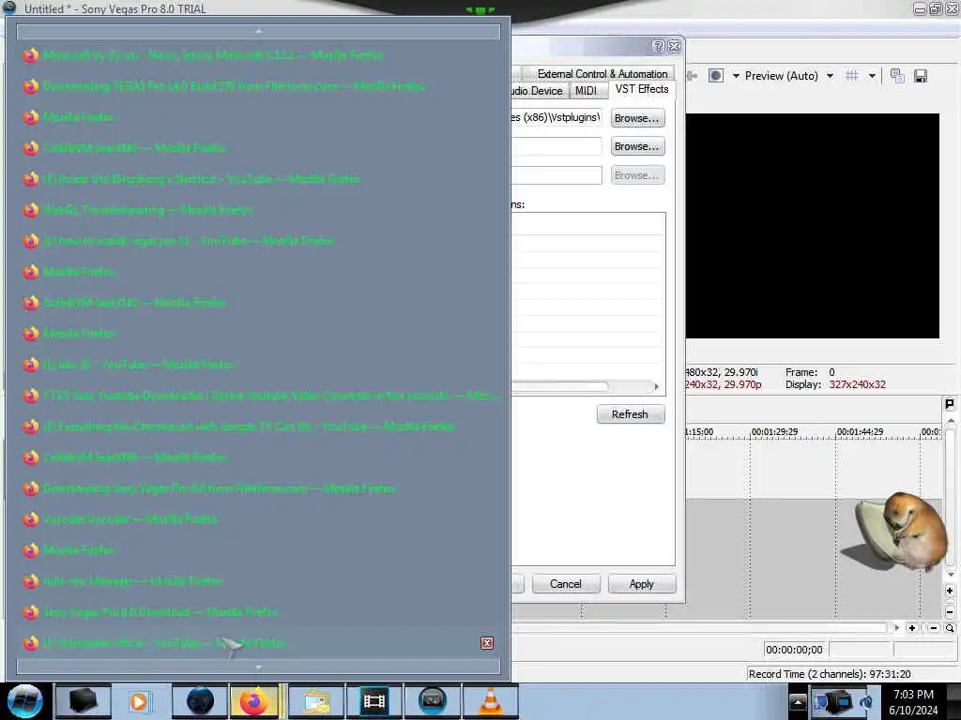
Task: Open the dropdown arrow next to the split-screen icon
Action: point(736,76)
